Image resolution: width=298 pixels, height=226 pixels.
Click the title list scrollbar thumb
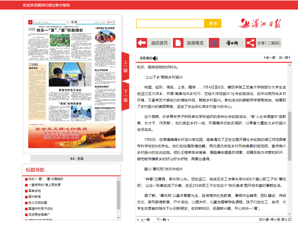[x=119, y=195]
